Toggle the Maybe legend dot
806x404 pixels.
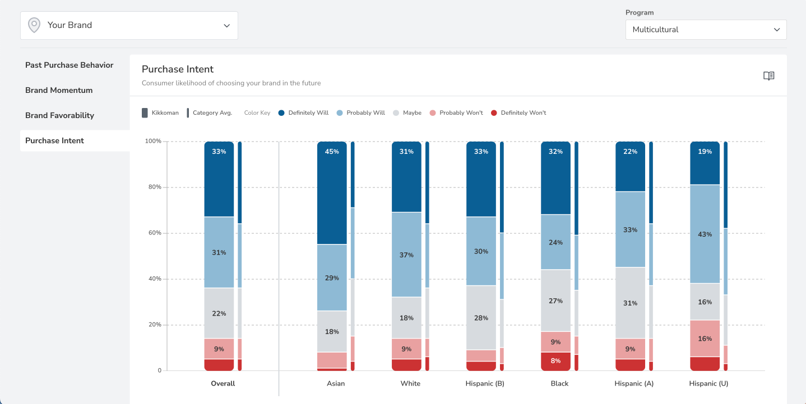(396, 113)
